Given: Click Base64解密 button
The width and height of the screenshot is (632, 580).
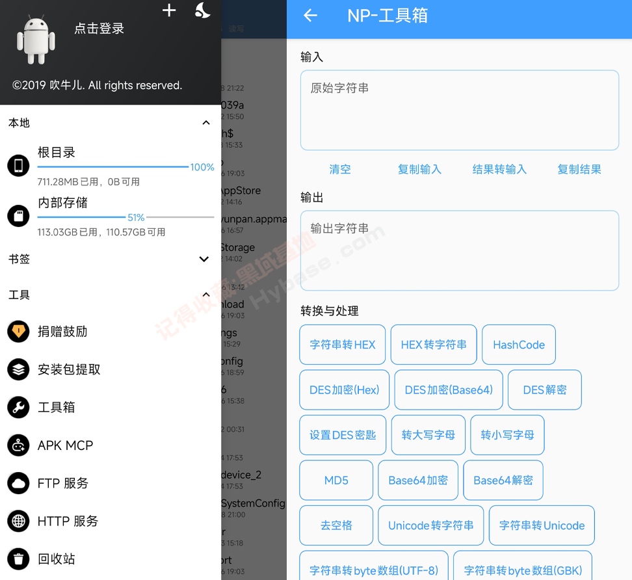Looking at the screenshot, I should click(503, 480).
